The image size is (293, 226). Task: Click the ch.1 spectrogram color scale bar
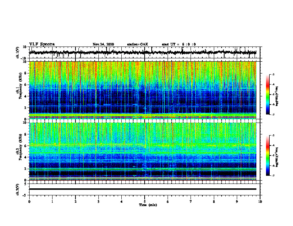coord(268,95)
